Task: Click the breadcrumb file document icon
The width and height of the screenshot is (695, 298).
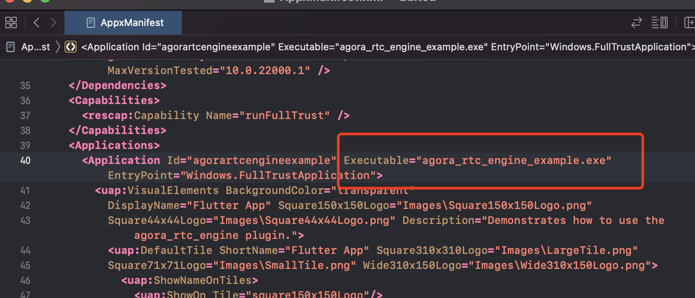Action: 11,47
